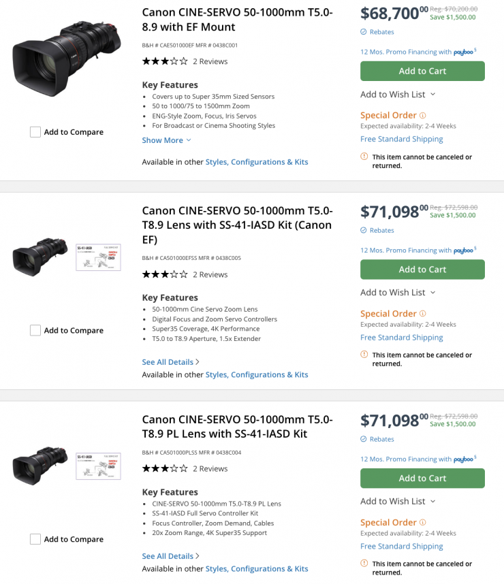Open See All Details for the Canon EF kit

click(170, 362)
